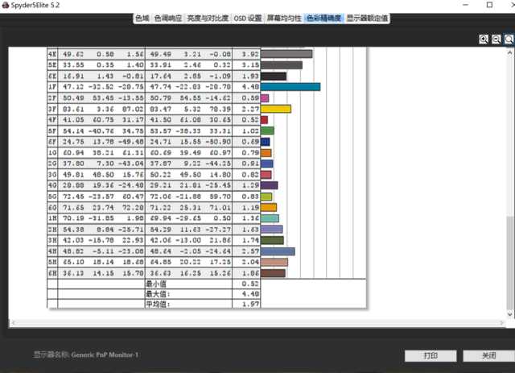Switch to the 色域 tab
The image size is (515, 373).
pos(142,19)
